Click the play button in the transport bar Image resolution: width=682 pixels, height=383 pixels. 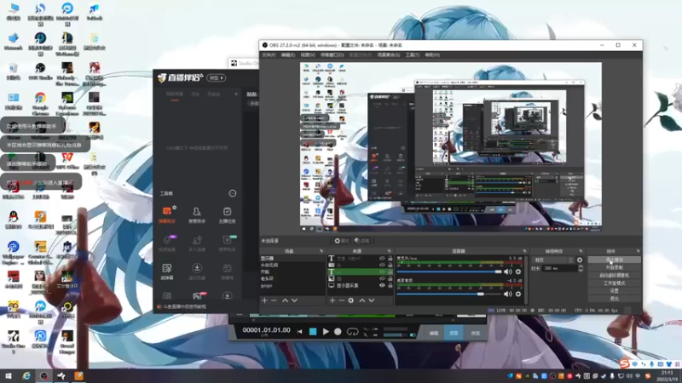pyautogui.click(x=326, y=332)
